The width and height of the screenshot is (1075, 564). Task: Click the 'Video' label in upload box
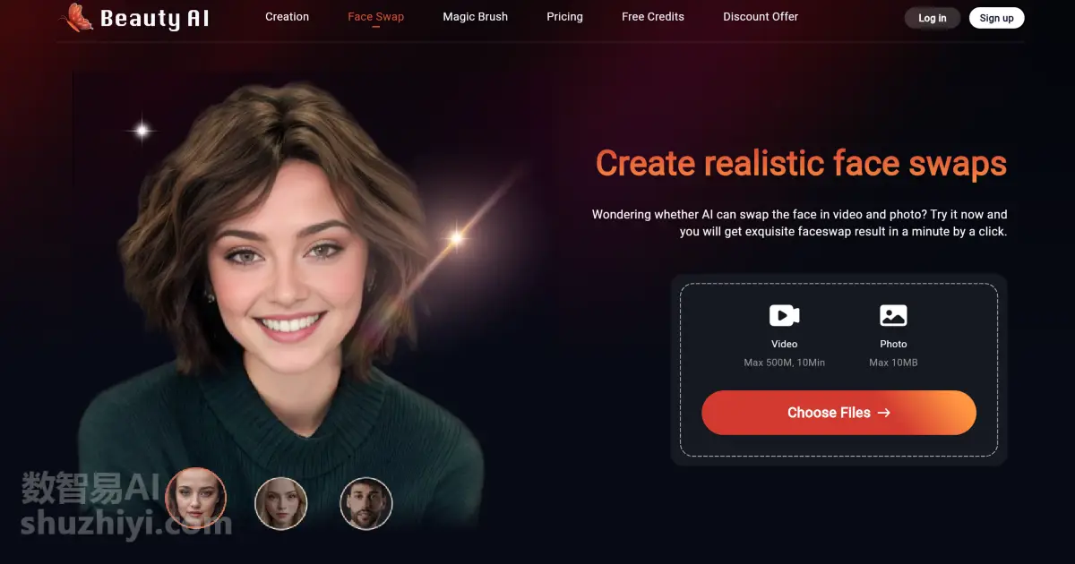click(784, 344)
